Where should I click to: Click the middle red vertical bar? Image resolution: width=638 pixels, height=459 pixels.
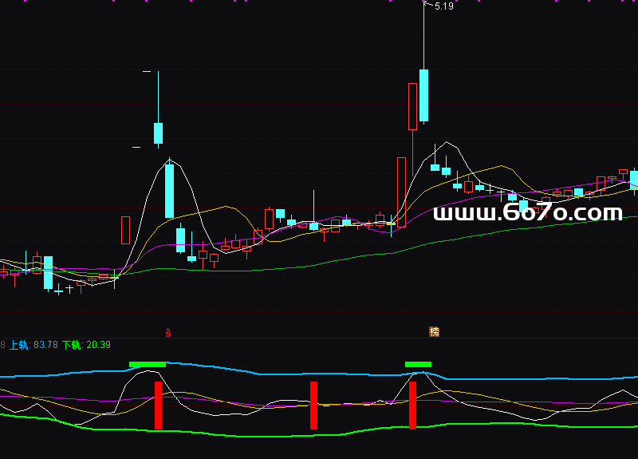(x=313, y=405)
